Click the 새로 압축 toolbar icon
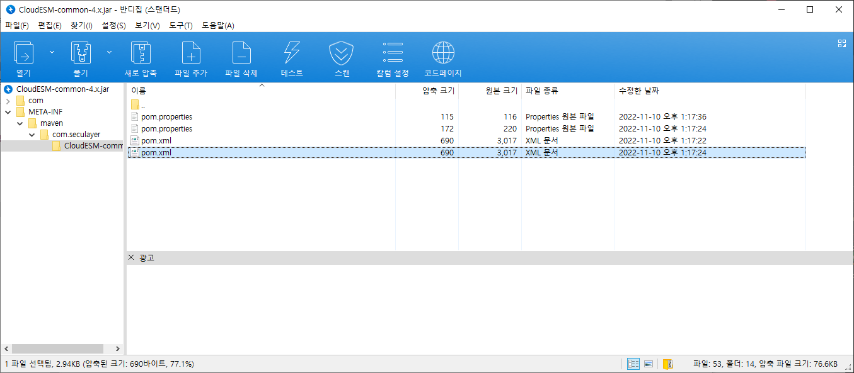This screenshot has width=854, height=373. click(x=141, y=53)
